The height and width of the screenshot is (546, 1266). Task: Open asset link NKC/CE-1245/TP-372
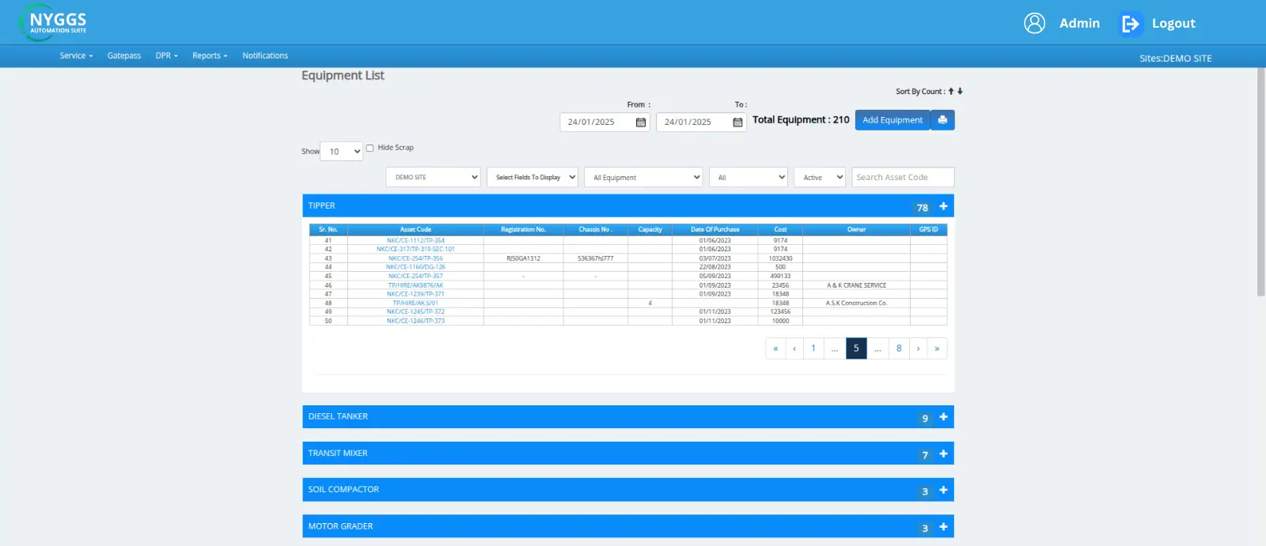[415, 311]
